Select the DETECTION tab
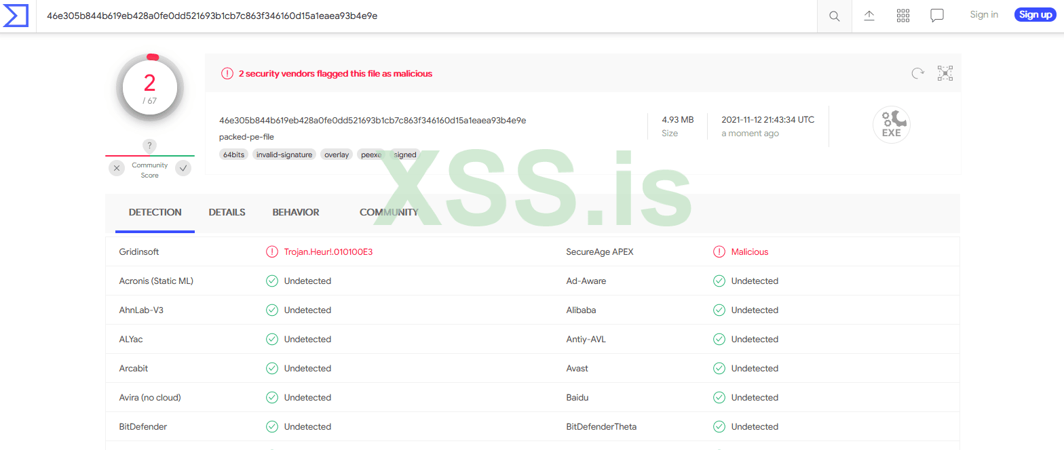1064x450 pixels. tap(155, 212)
